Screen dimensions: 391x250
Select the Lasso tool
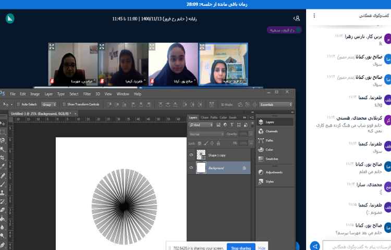point(3,141)
